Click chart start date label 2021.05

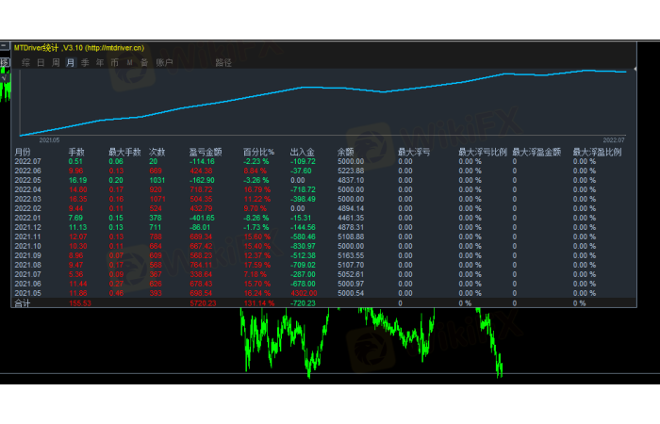pyautogui.click(x=49, y=140)
